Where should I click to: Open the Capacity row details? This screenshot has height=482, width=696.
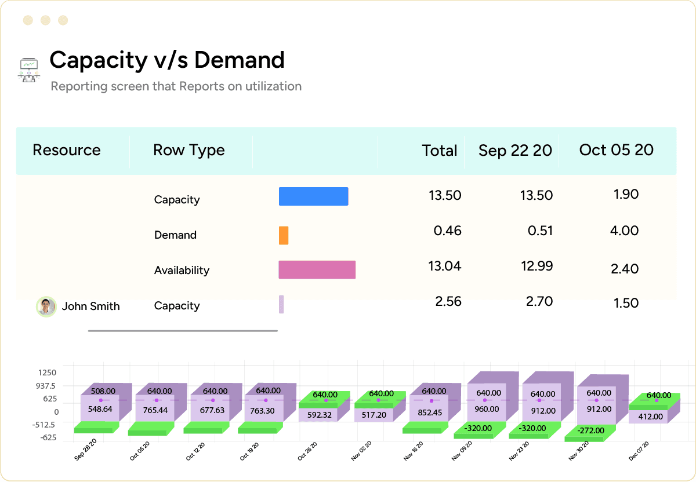177,199
